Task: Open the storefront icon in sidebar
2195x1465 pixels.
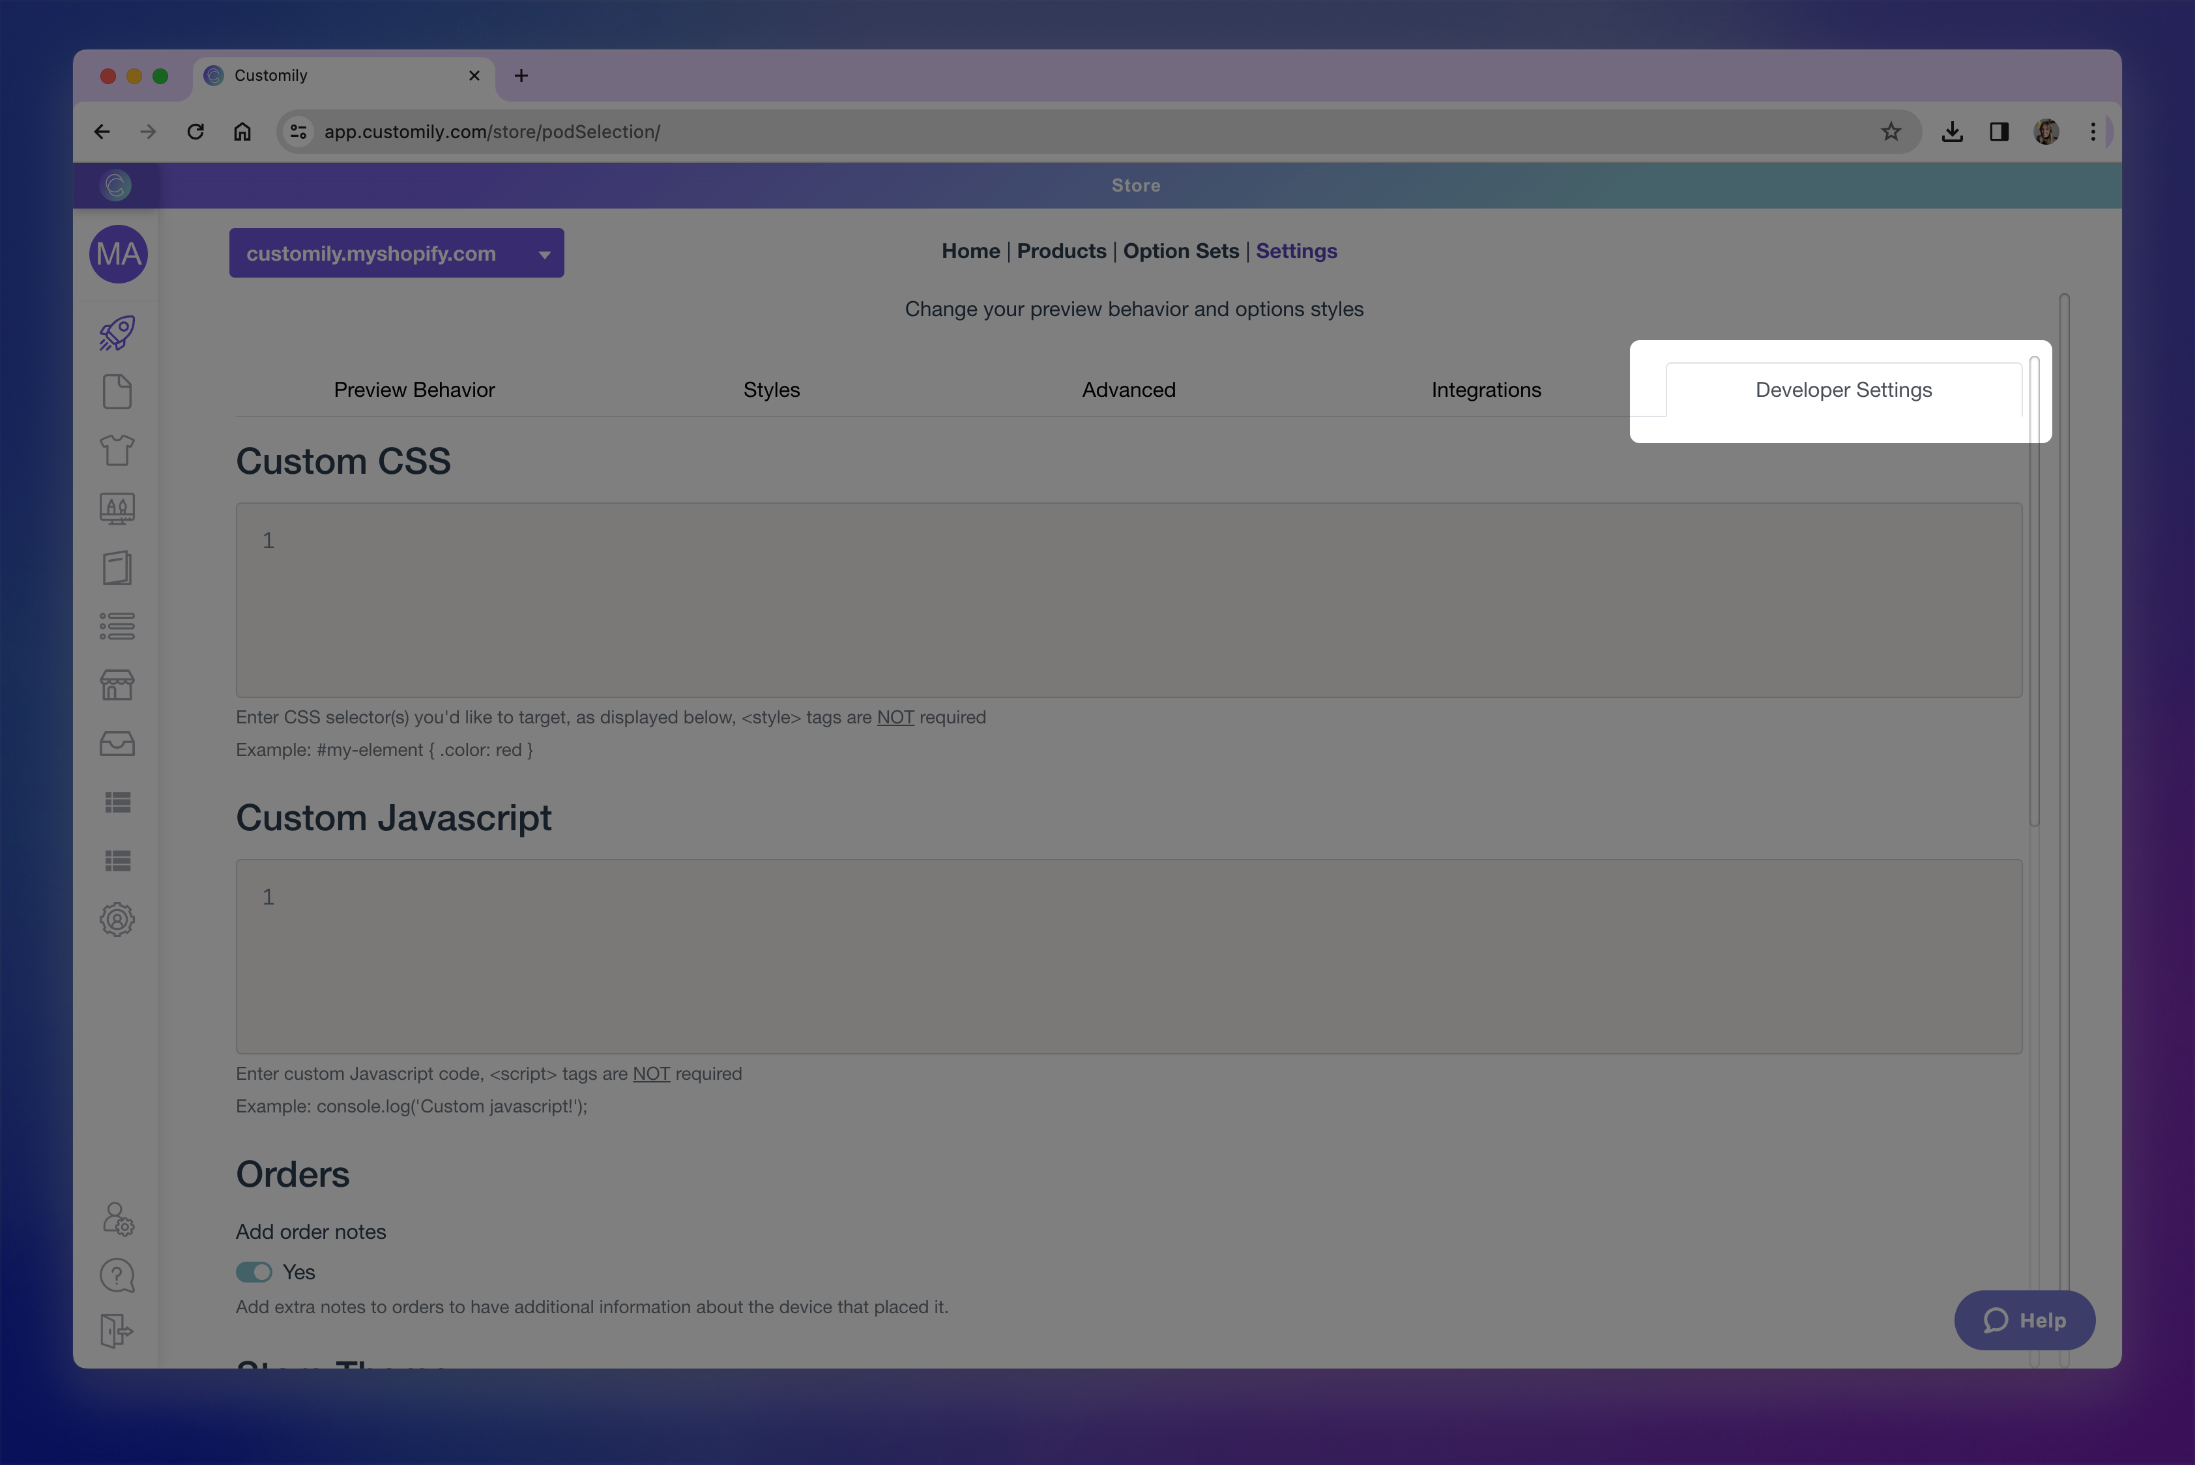Action: coord(118,685)
